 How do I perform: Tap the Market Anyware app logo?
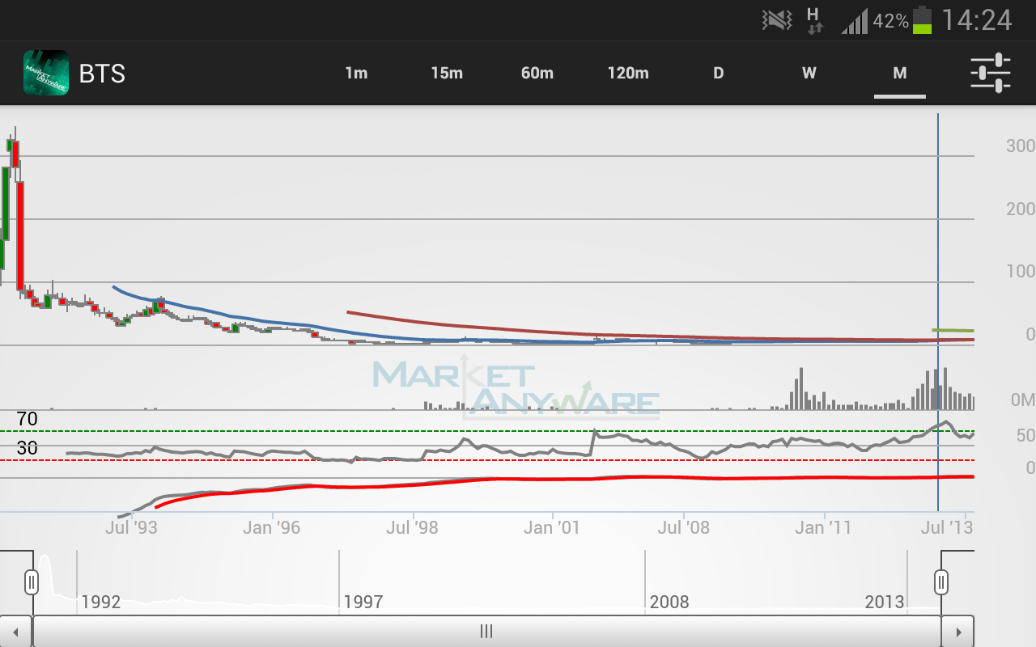45,73
